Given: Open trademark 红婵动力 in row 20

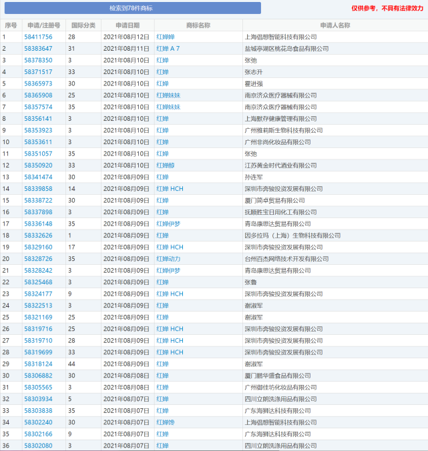Looking at the screenshot, I should (x=168, y=259).
